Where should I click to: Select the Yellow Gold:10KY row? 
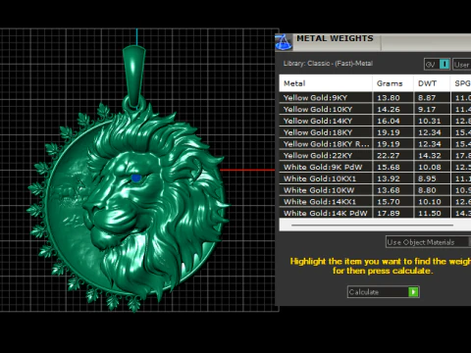pos(375,109)
